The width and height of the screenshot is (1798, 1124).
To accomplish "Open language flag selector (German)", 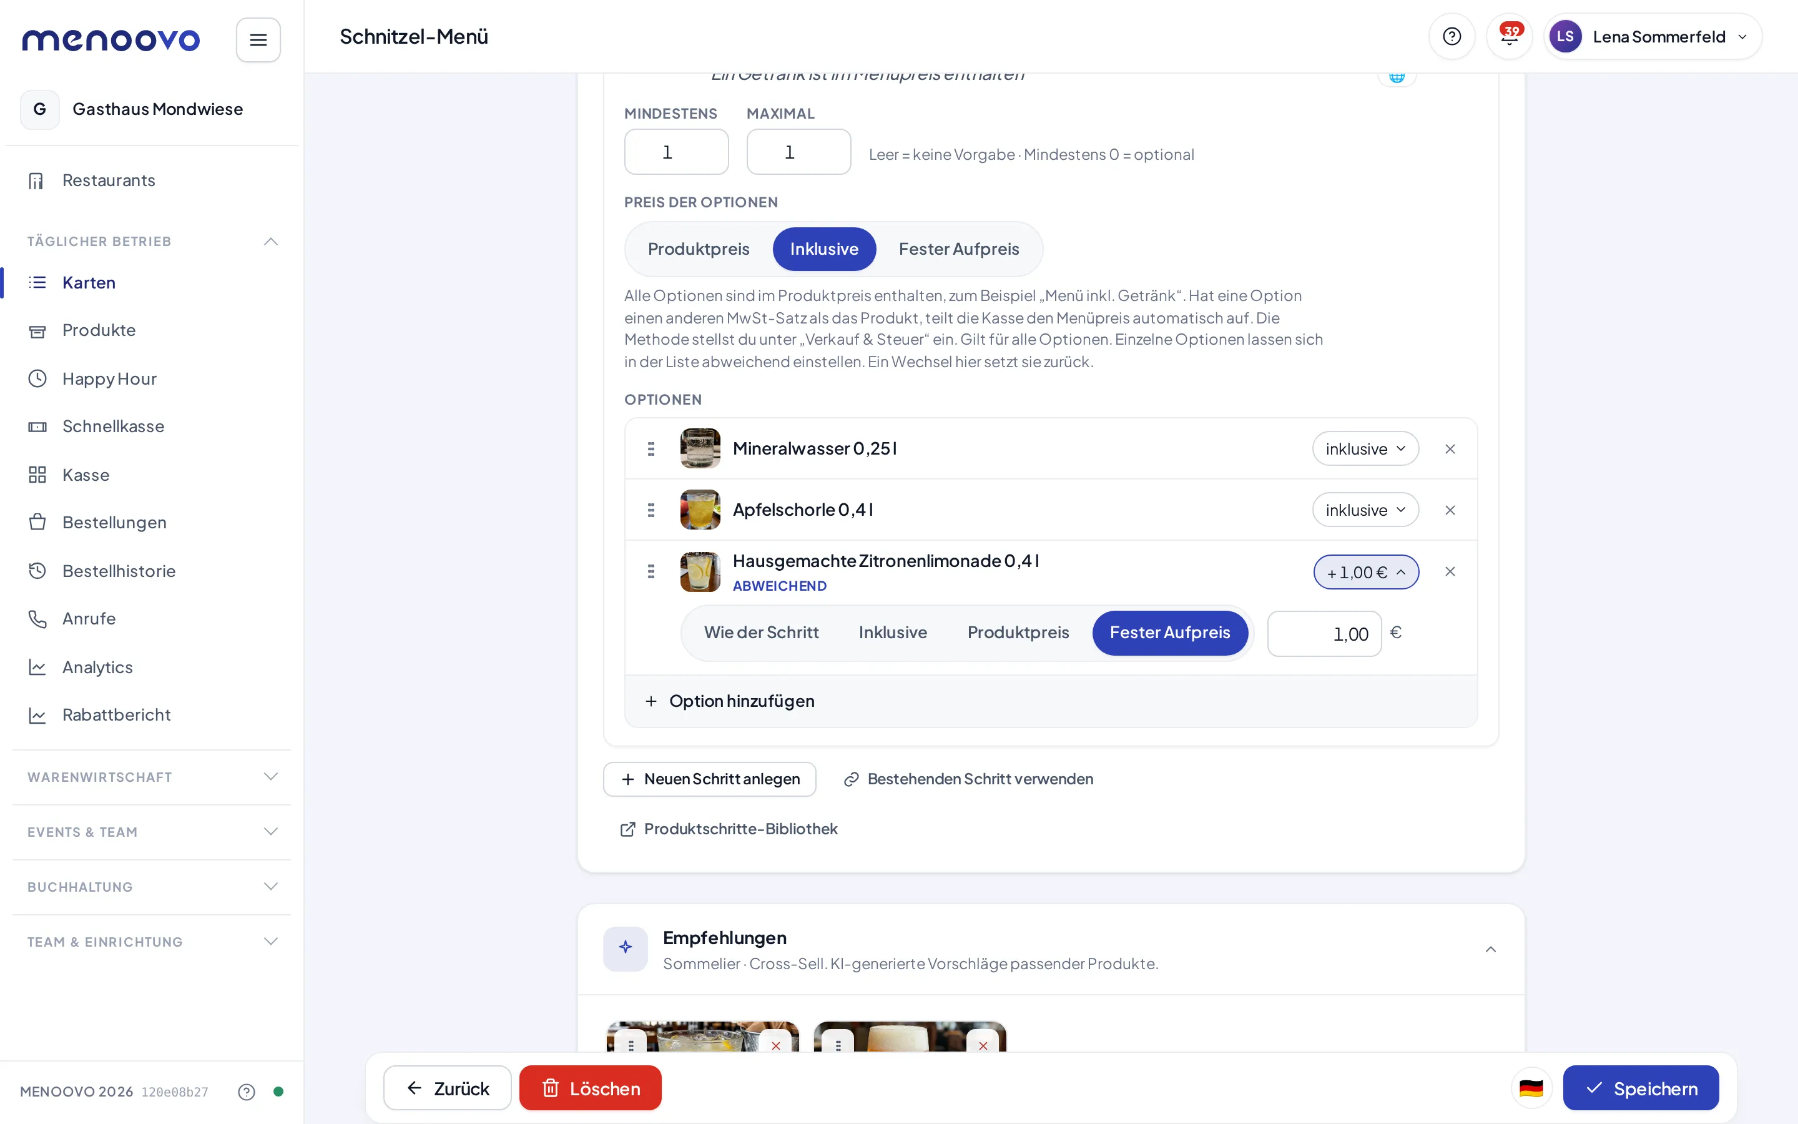I will coord(1531,1088).
